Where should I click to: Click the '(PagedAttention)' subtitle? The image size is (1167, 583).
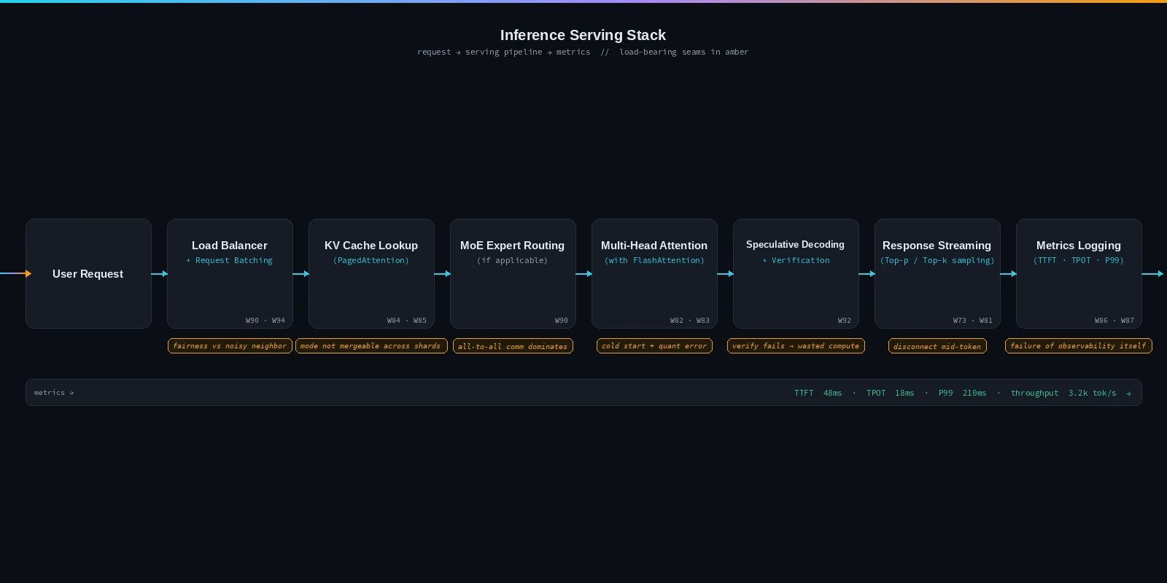coord(371,260)
